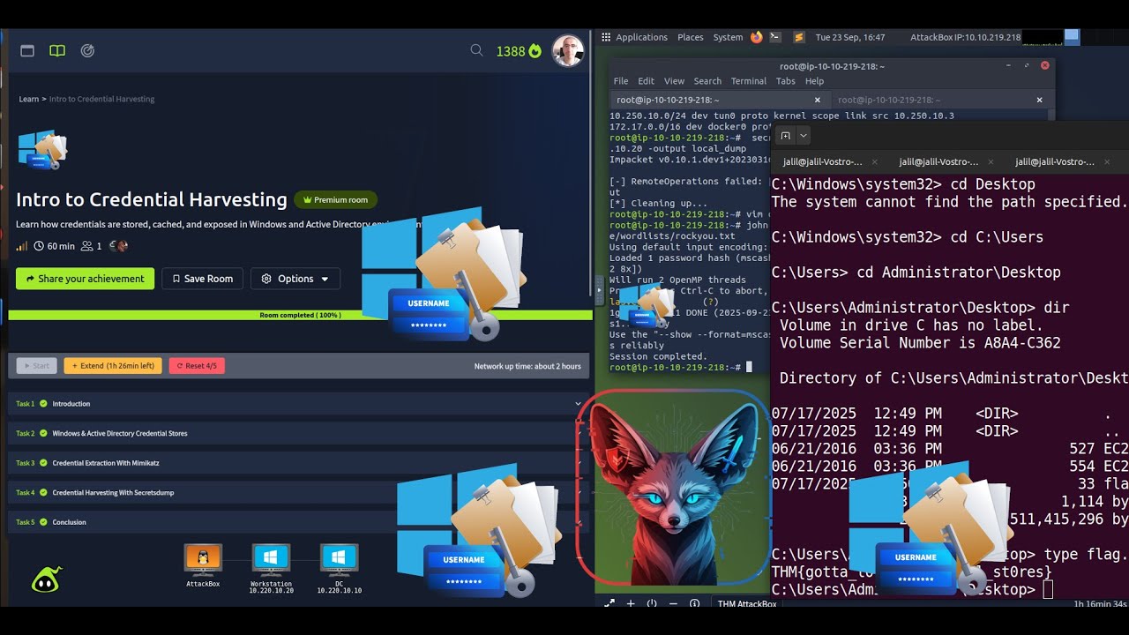
Task: Click the 1388 streak flame icon
Action: pos(535,51)
